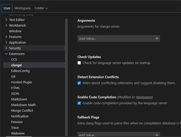
Task: Open the Folder settings dropdown
Action: pos(41,8)
